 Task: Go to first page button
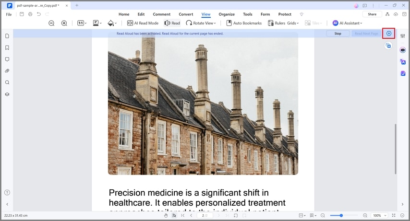(x=183, y=216)
